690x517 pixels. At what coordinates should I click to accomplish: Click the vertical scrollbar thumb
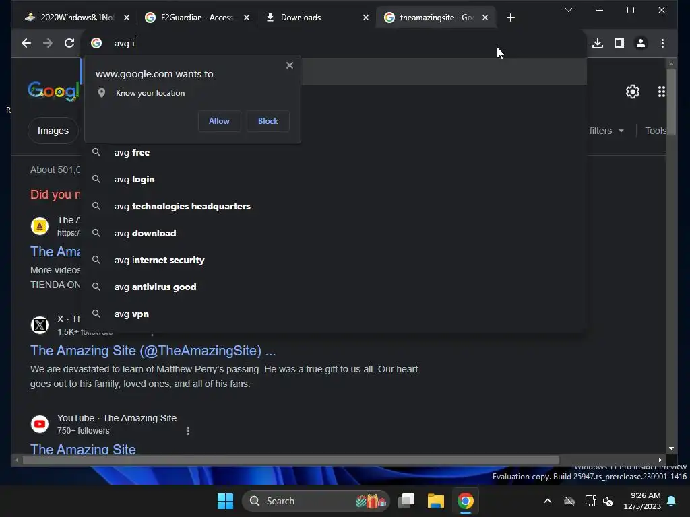[x=670, y=102]
